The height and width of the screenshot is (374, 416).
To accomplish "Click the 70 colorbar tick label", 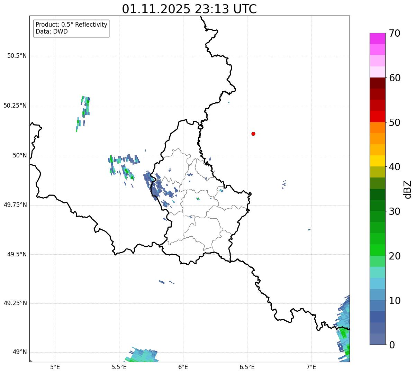I will (x=395, y=33).
